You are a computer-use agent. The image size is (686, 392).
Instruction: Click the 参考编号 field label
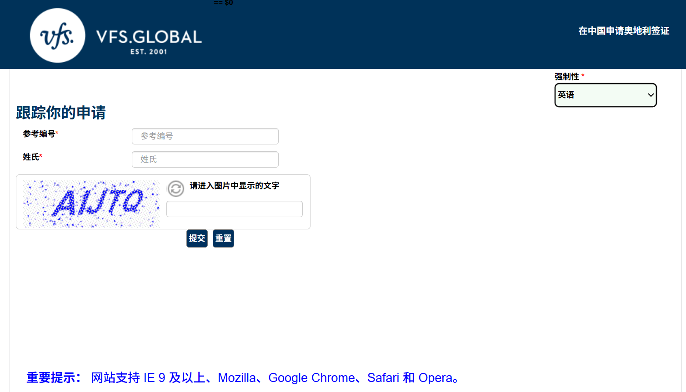pos(39,134)
